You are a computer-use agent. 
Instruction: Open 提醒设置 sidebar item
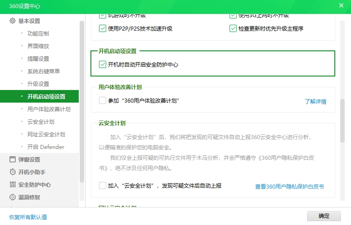[x=38, y=58]
